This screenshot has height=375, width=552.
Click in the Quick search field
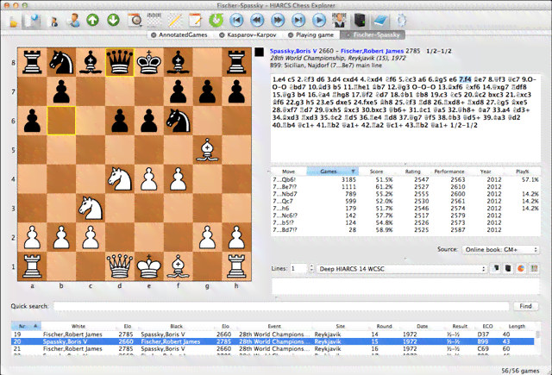[x=281, y=306]
